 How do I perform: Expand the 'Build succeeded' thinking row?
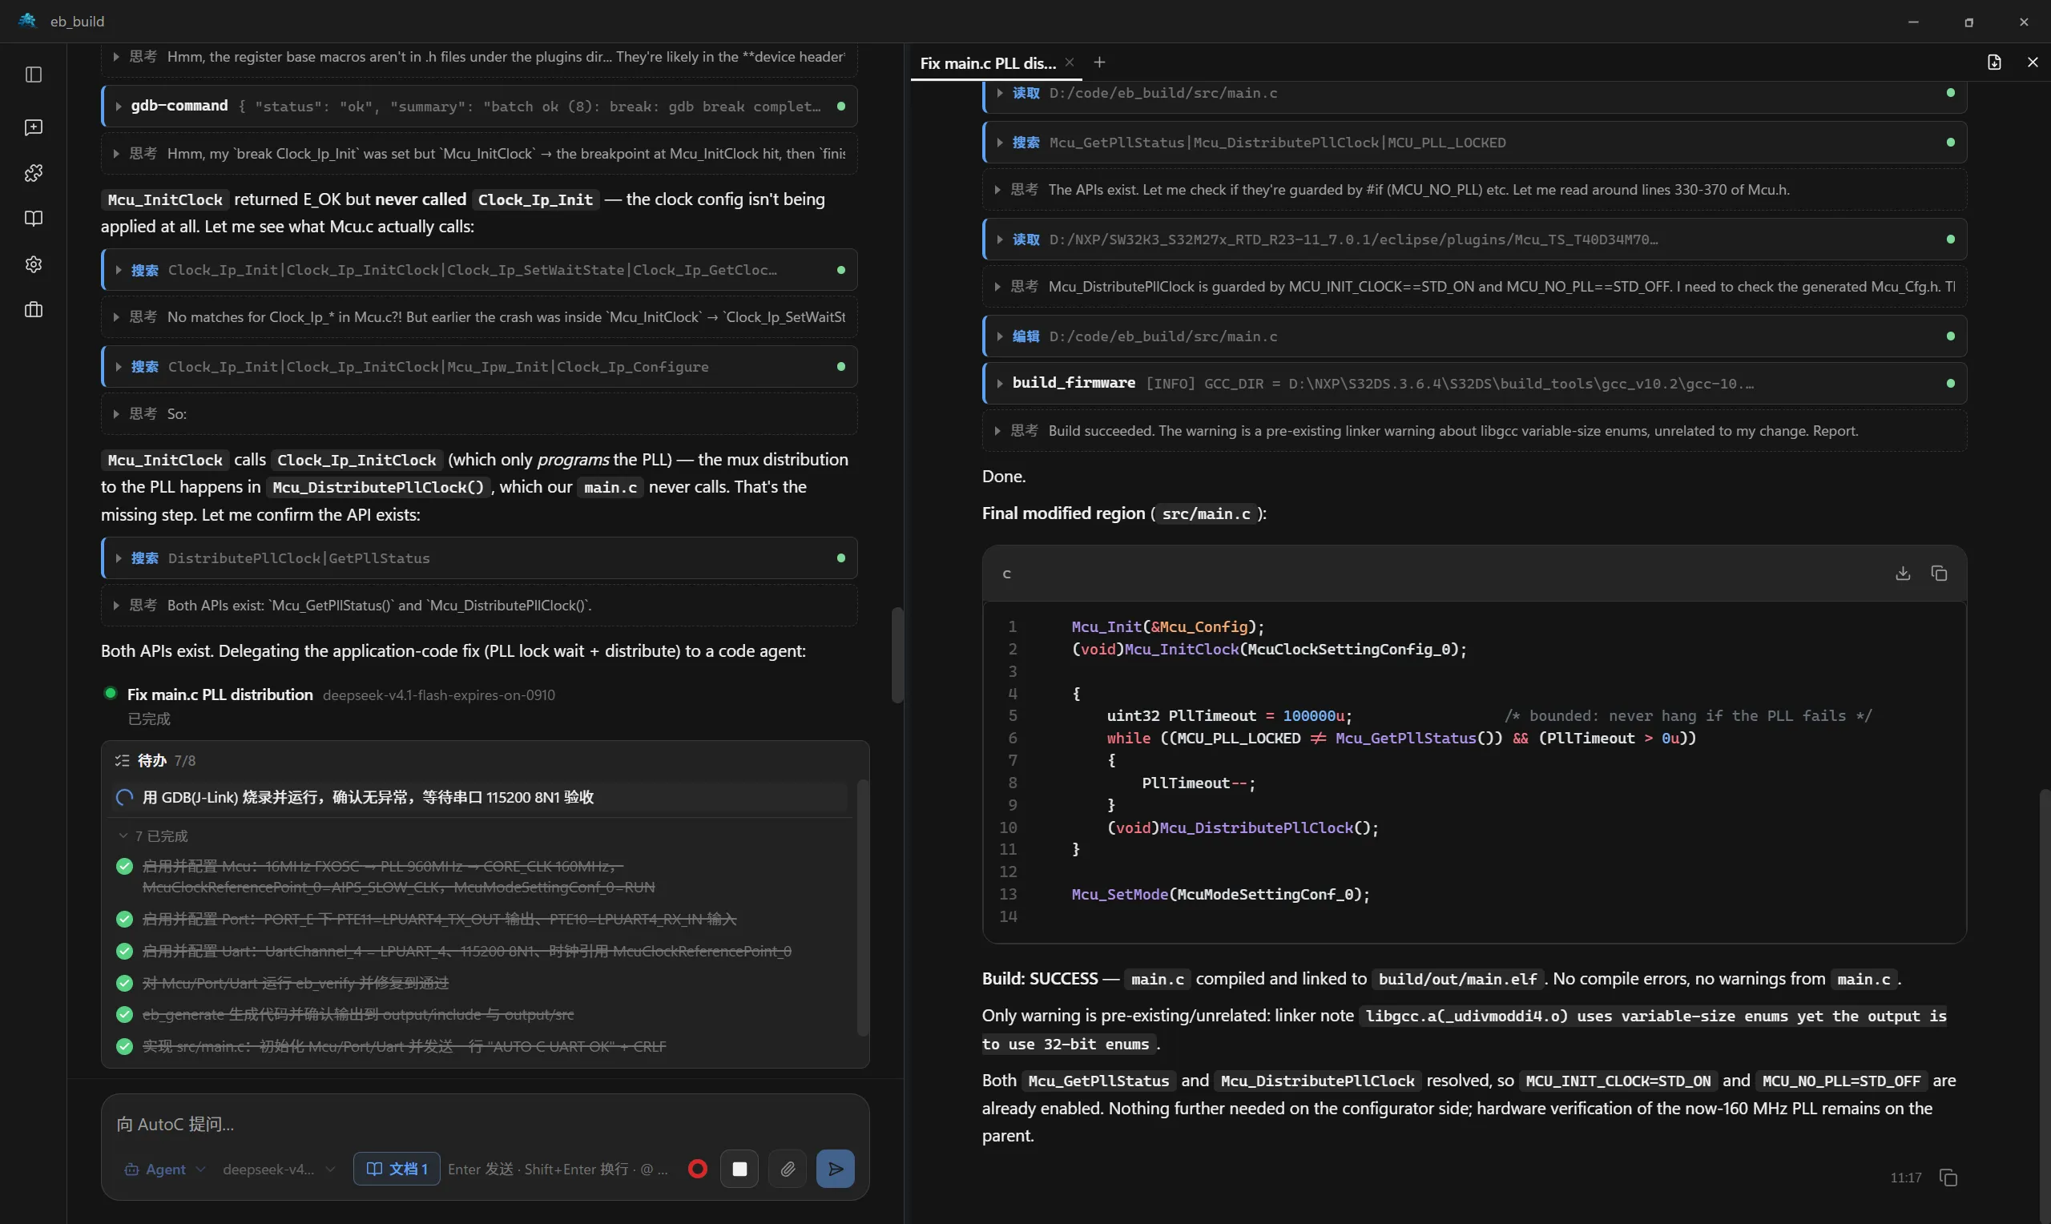[1474, 432]
